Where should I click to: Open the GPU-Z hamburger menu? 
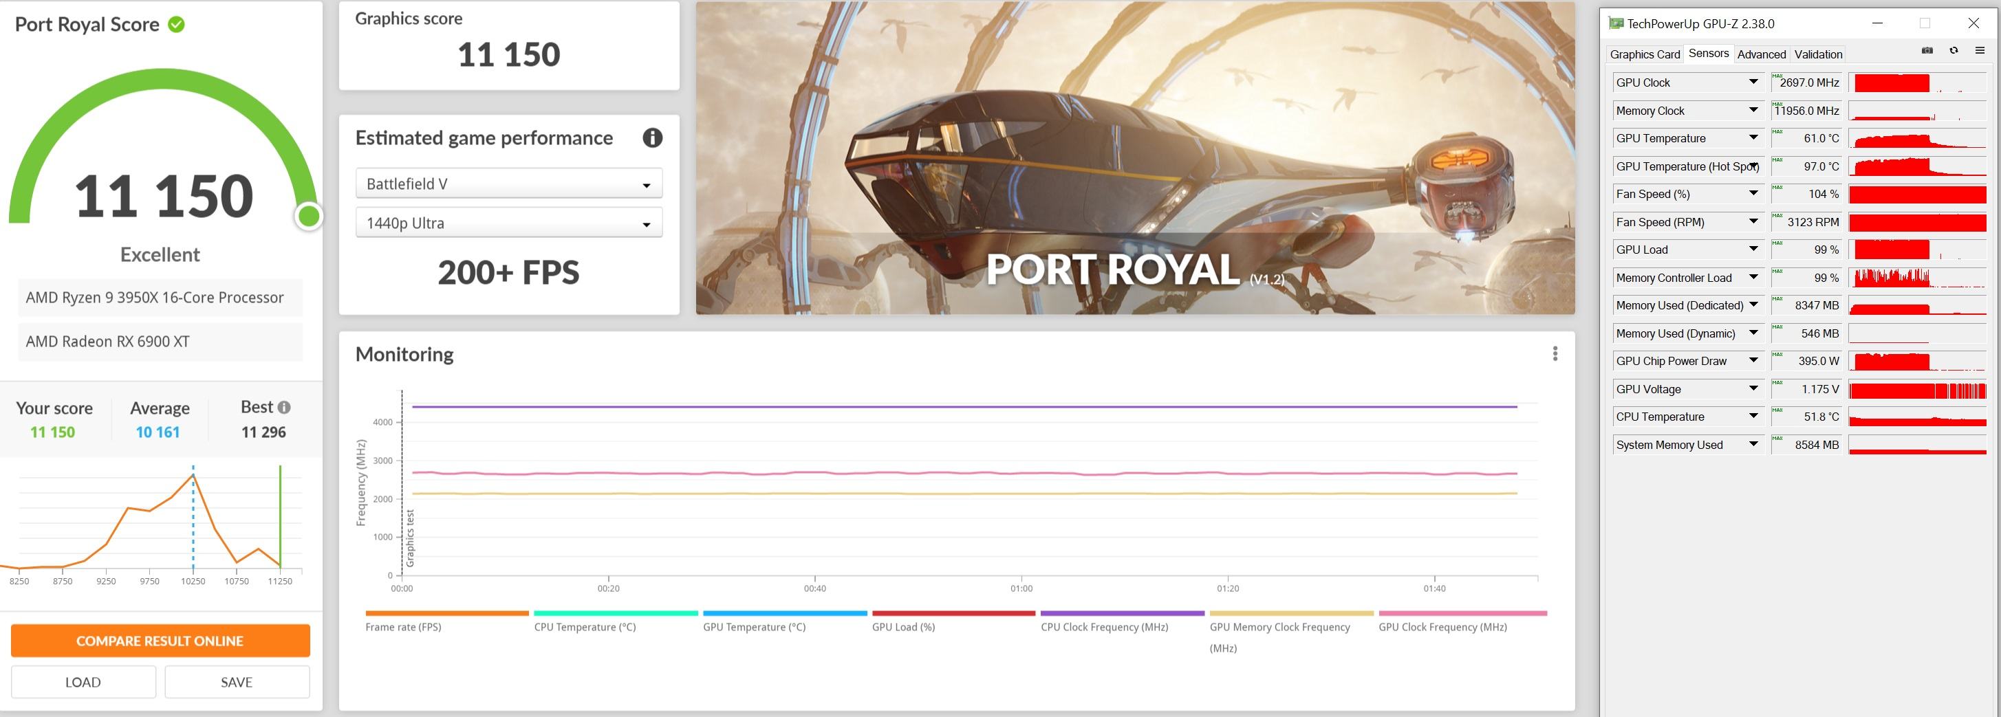1980,50
